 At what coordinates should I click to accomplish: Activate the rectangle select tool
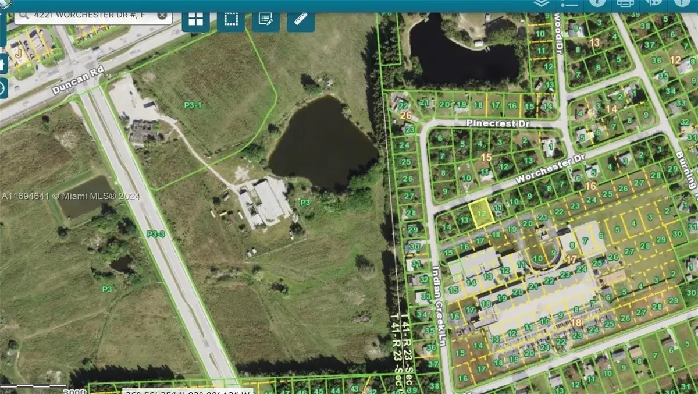pyautogui.click(x=231, y=19)
